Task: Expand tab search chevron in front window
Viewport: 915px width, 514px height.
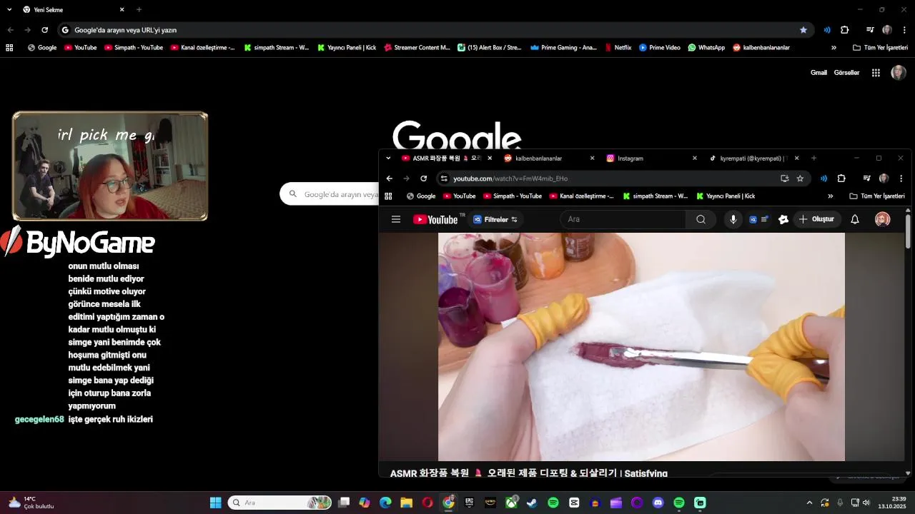Action: point(388,158)
